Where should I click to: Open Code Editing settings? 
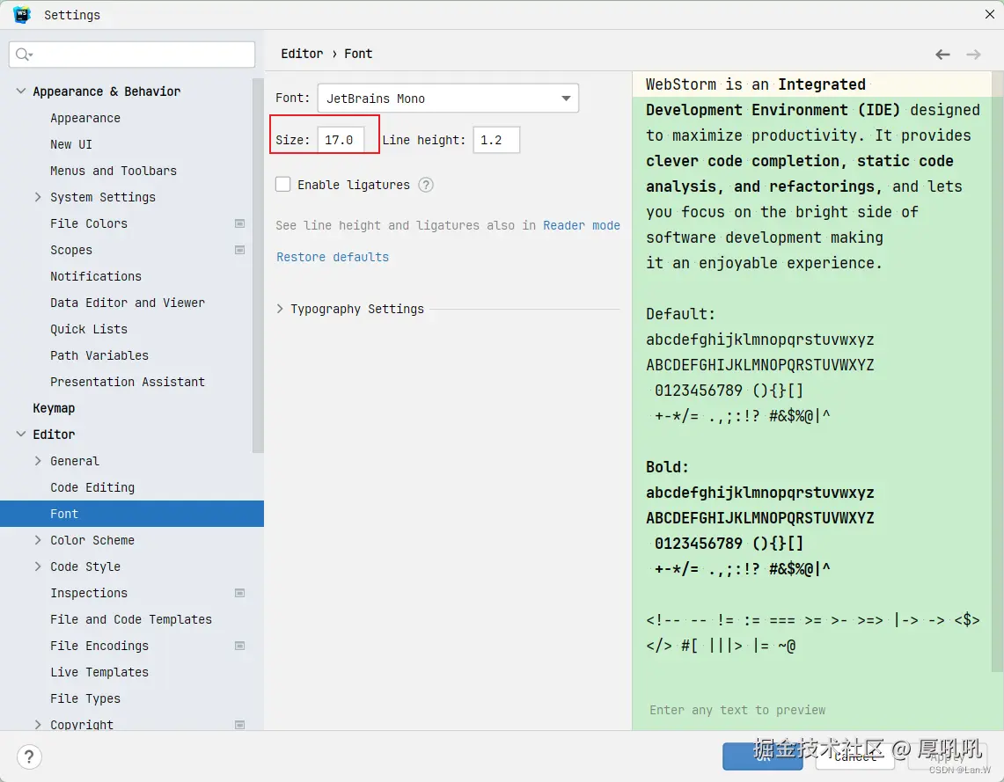pos(92,487)
